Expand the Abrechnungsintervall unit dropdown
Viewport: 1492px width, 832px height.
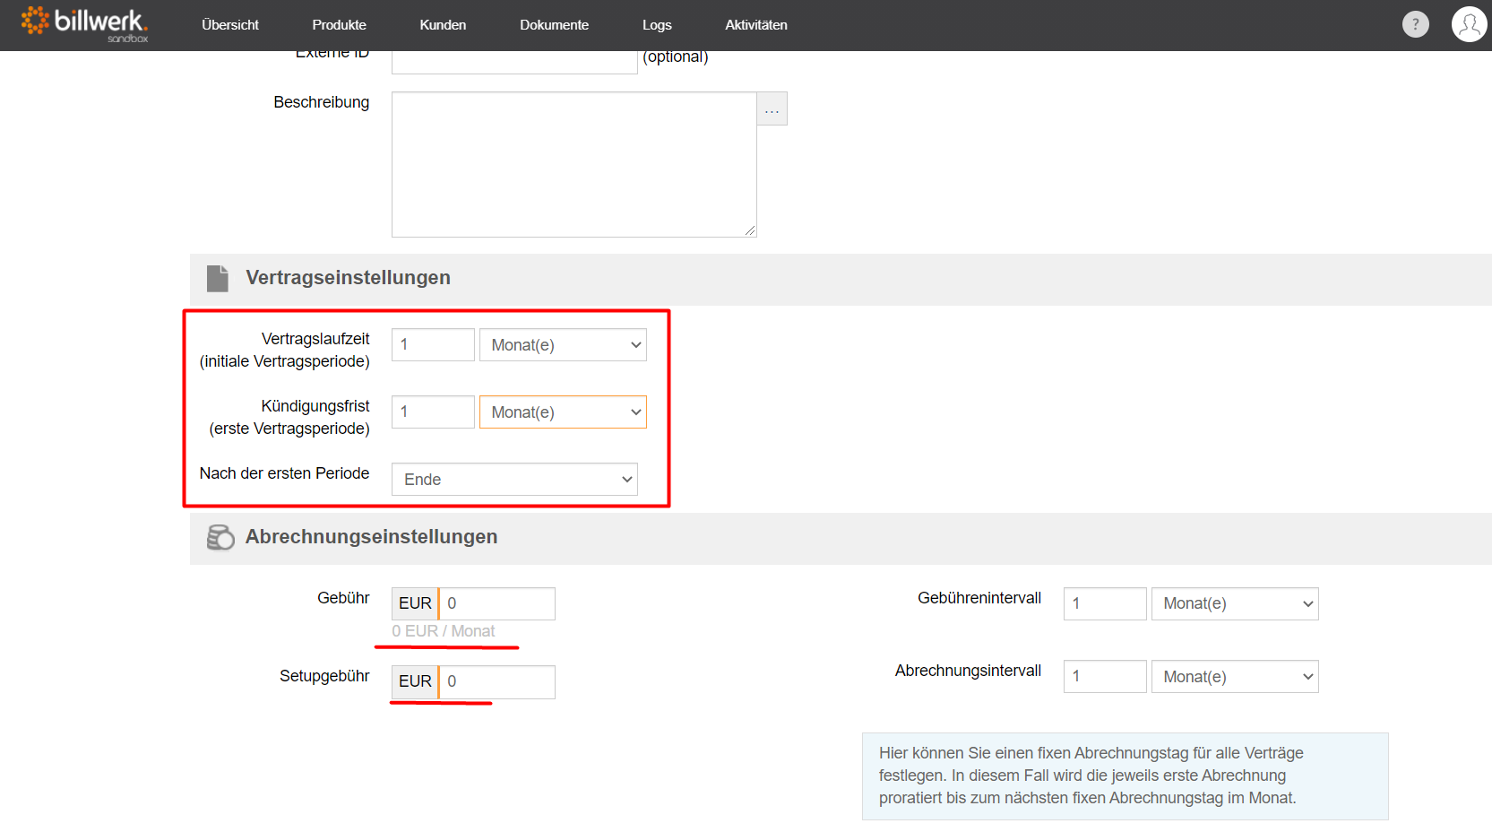click(x=1235, y=677)
